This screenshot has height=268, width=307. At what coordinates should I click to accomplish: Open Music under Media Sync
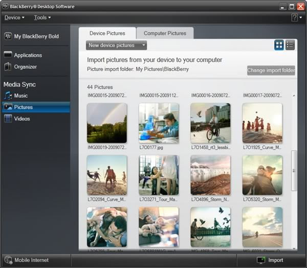pyautogui.click(x=21, y=95)
